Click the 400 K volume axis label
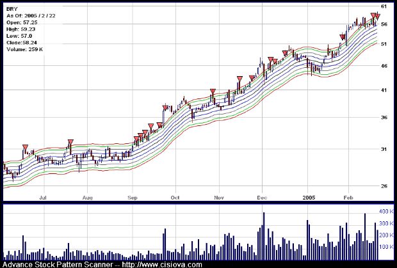This screenshot has height=268, width=397. point(386,211)
